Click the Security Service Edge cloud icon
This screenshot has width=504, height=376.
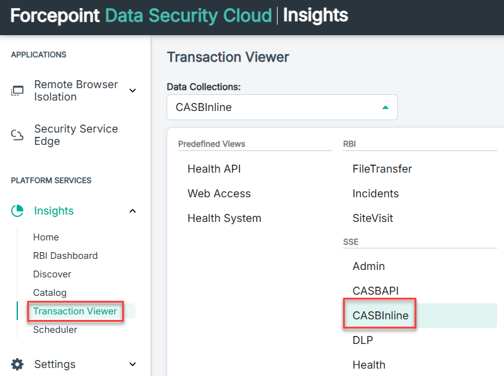coord(17,135)
